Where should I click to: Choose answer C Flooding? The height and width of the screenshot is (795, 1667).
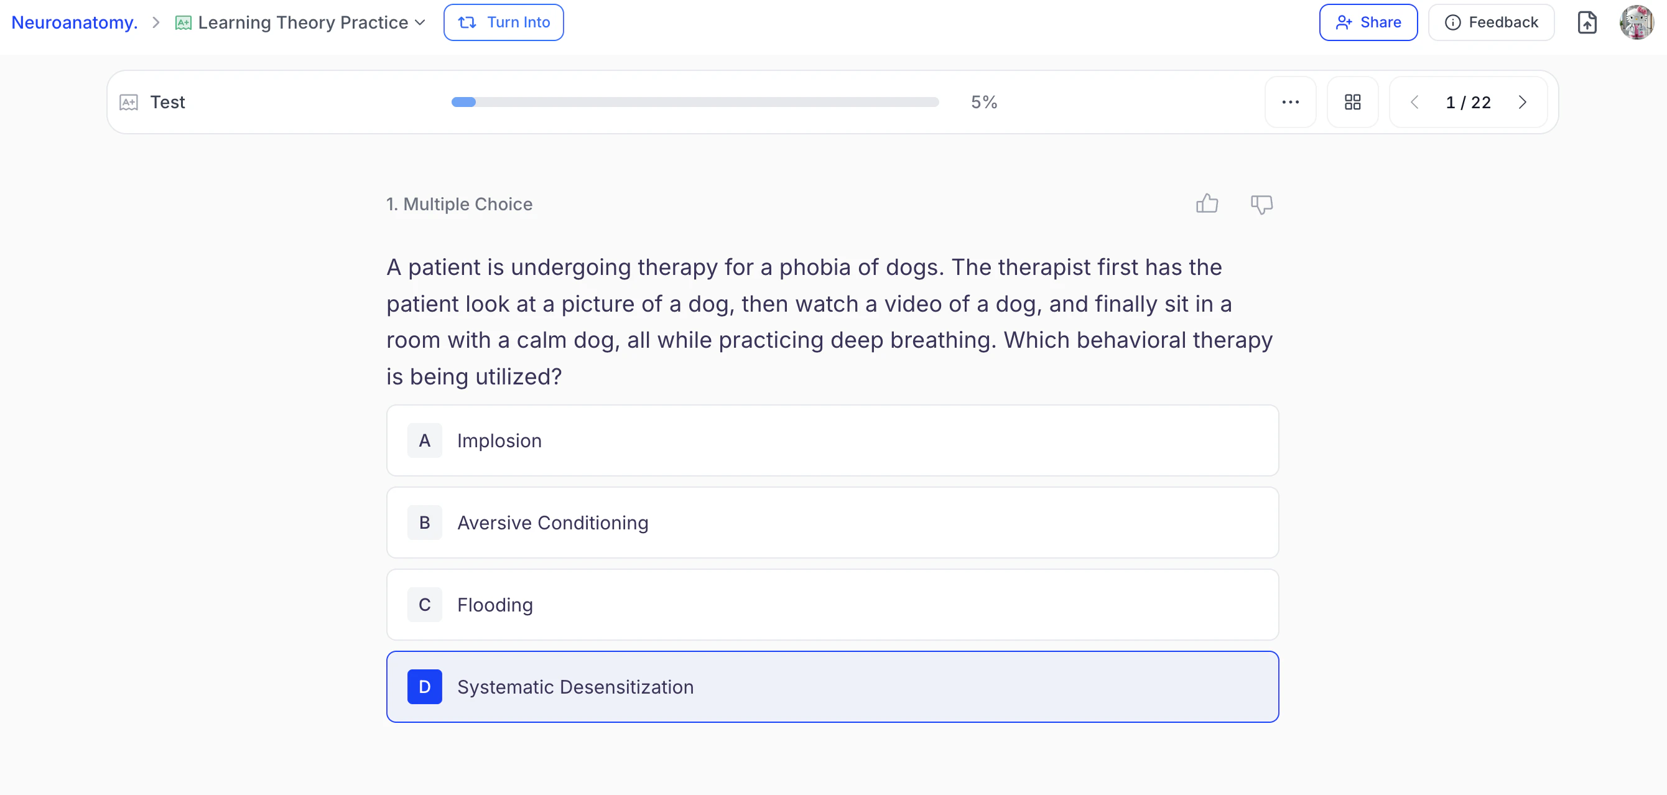(832, 605)
